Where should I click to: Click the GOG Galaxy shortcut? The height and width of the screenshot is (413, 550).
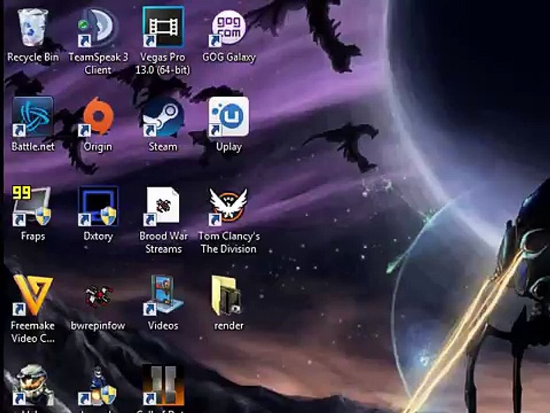(x=229, y=28)
